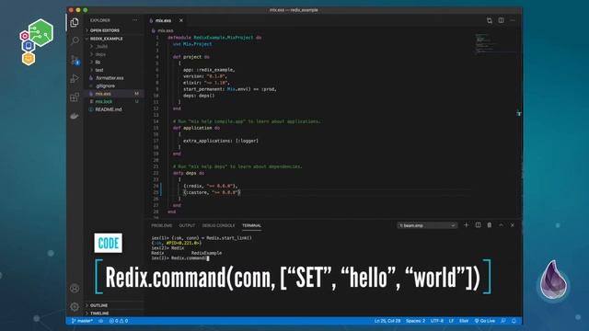Open Source Control view with the badge

(x=75, y=60)
